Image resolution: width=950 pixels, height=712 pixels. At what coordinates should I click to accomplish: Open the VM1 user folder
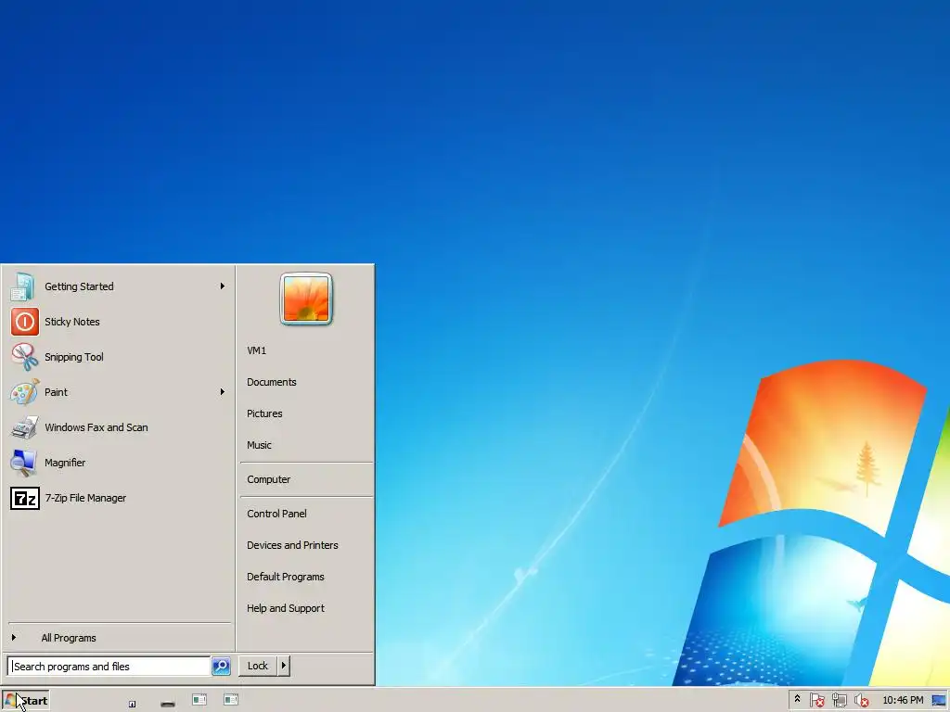(x=306, y=350)
